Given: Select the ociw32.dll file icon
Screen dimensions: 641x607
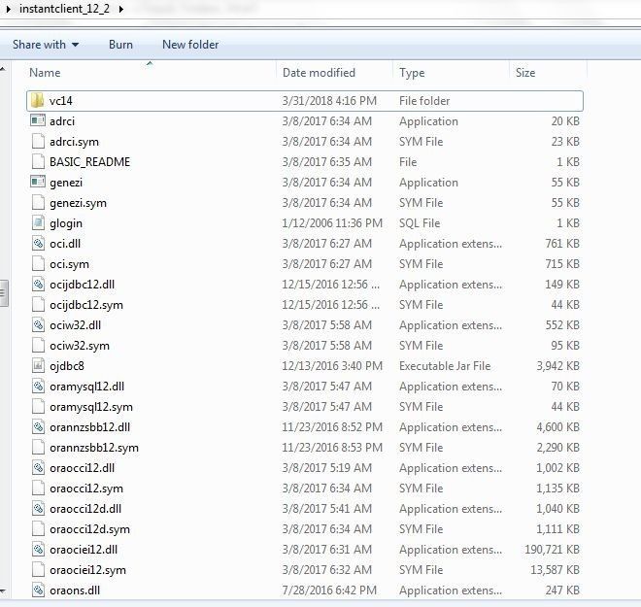Looking at the screenshot, I should 38,325.
